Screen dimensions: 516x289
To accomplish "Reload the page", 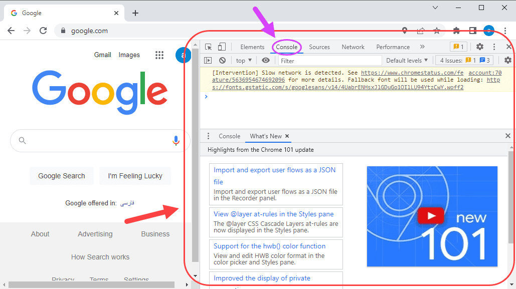I will [x=43, y=31].
